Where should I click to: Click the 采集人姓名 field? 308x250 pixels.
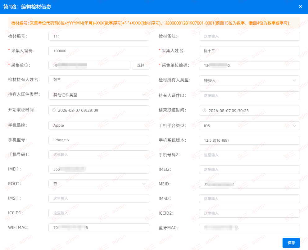pos(249,51)
